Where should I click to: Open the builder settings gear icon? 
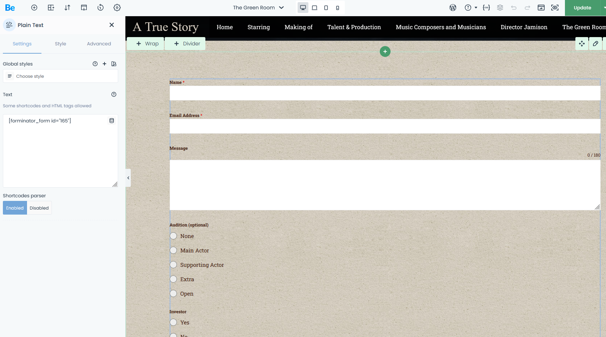click(117, 8)
